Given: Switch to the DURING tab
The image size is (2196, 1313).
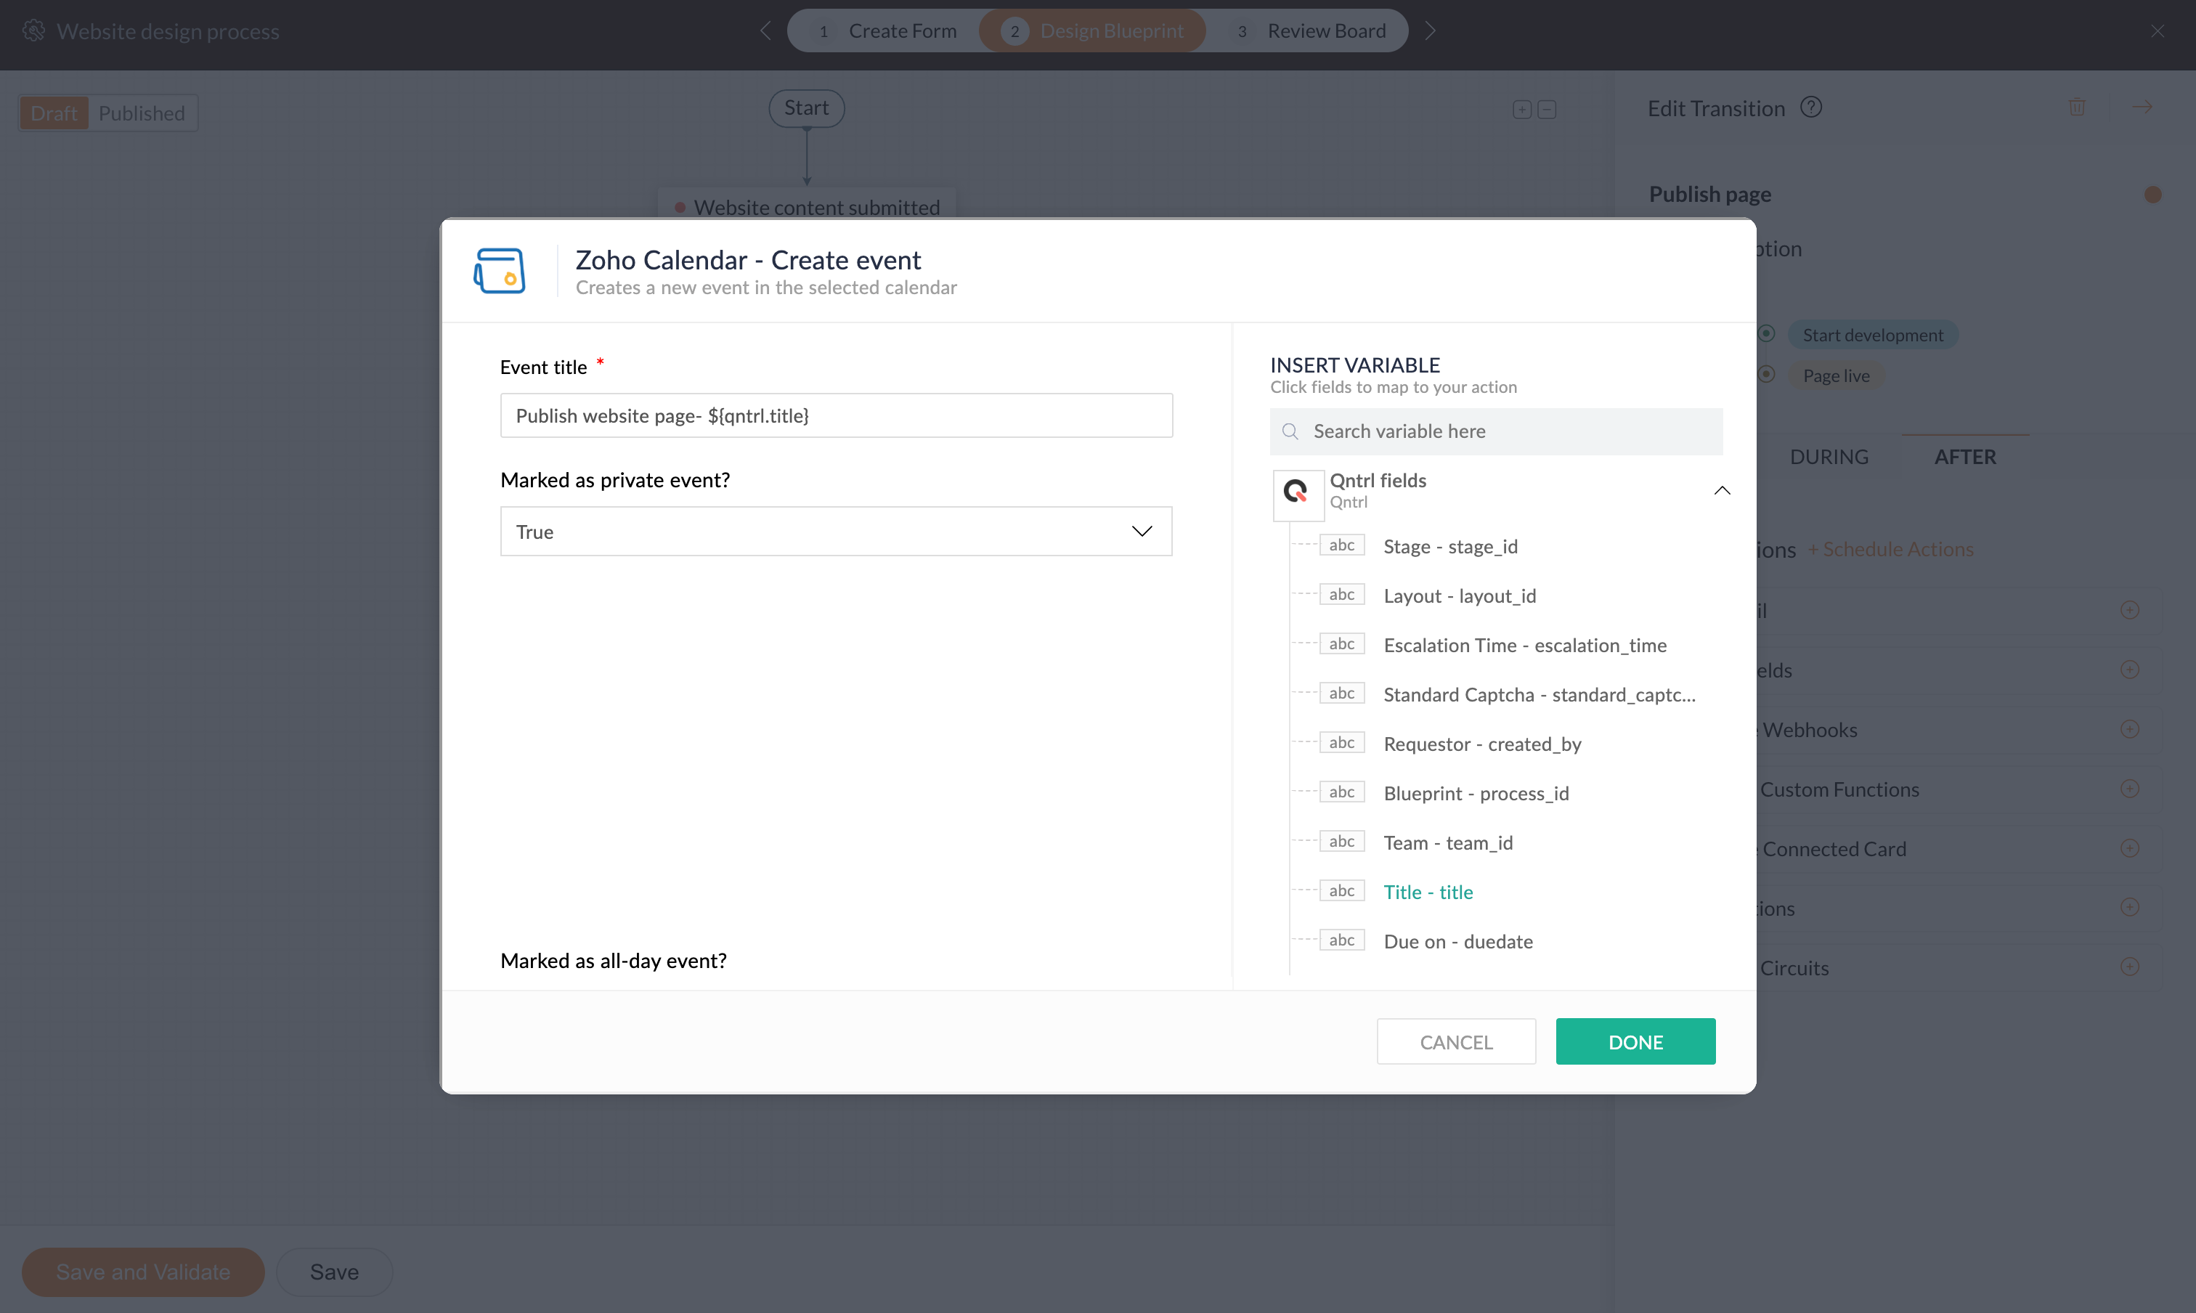Looking at the screenshot, I should tap(1828, 457).
